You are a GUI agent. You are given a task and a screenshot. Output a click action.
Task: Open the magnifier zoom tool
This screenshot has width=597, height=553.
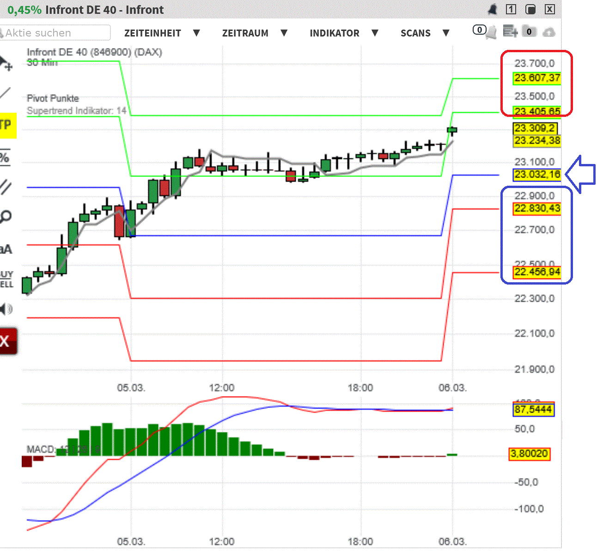click(x=6, y=216)
